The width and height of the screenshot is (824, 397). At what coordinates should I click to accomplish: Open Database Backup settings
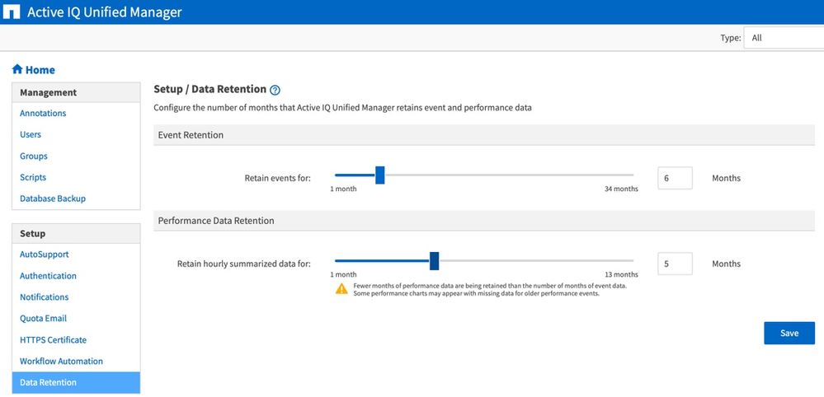(53, 199)
